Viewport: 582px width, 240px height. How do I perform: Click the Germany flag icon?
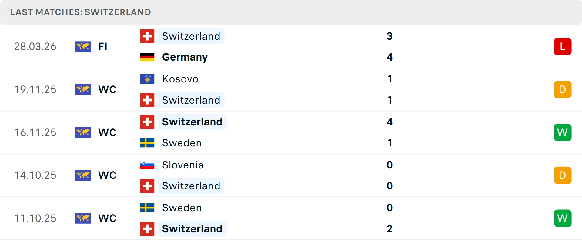(147, 57)
